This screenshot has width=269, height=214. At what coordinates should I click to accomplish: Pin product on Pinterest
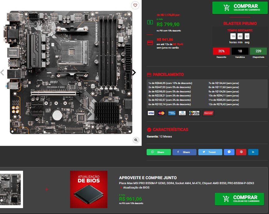tap(241, 152)
